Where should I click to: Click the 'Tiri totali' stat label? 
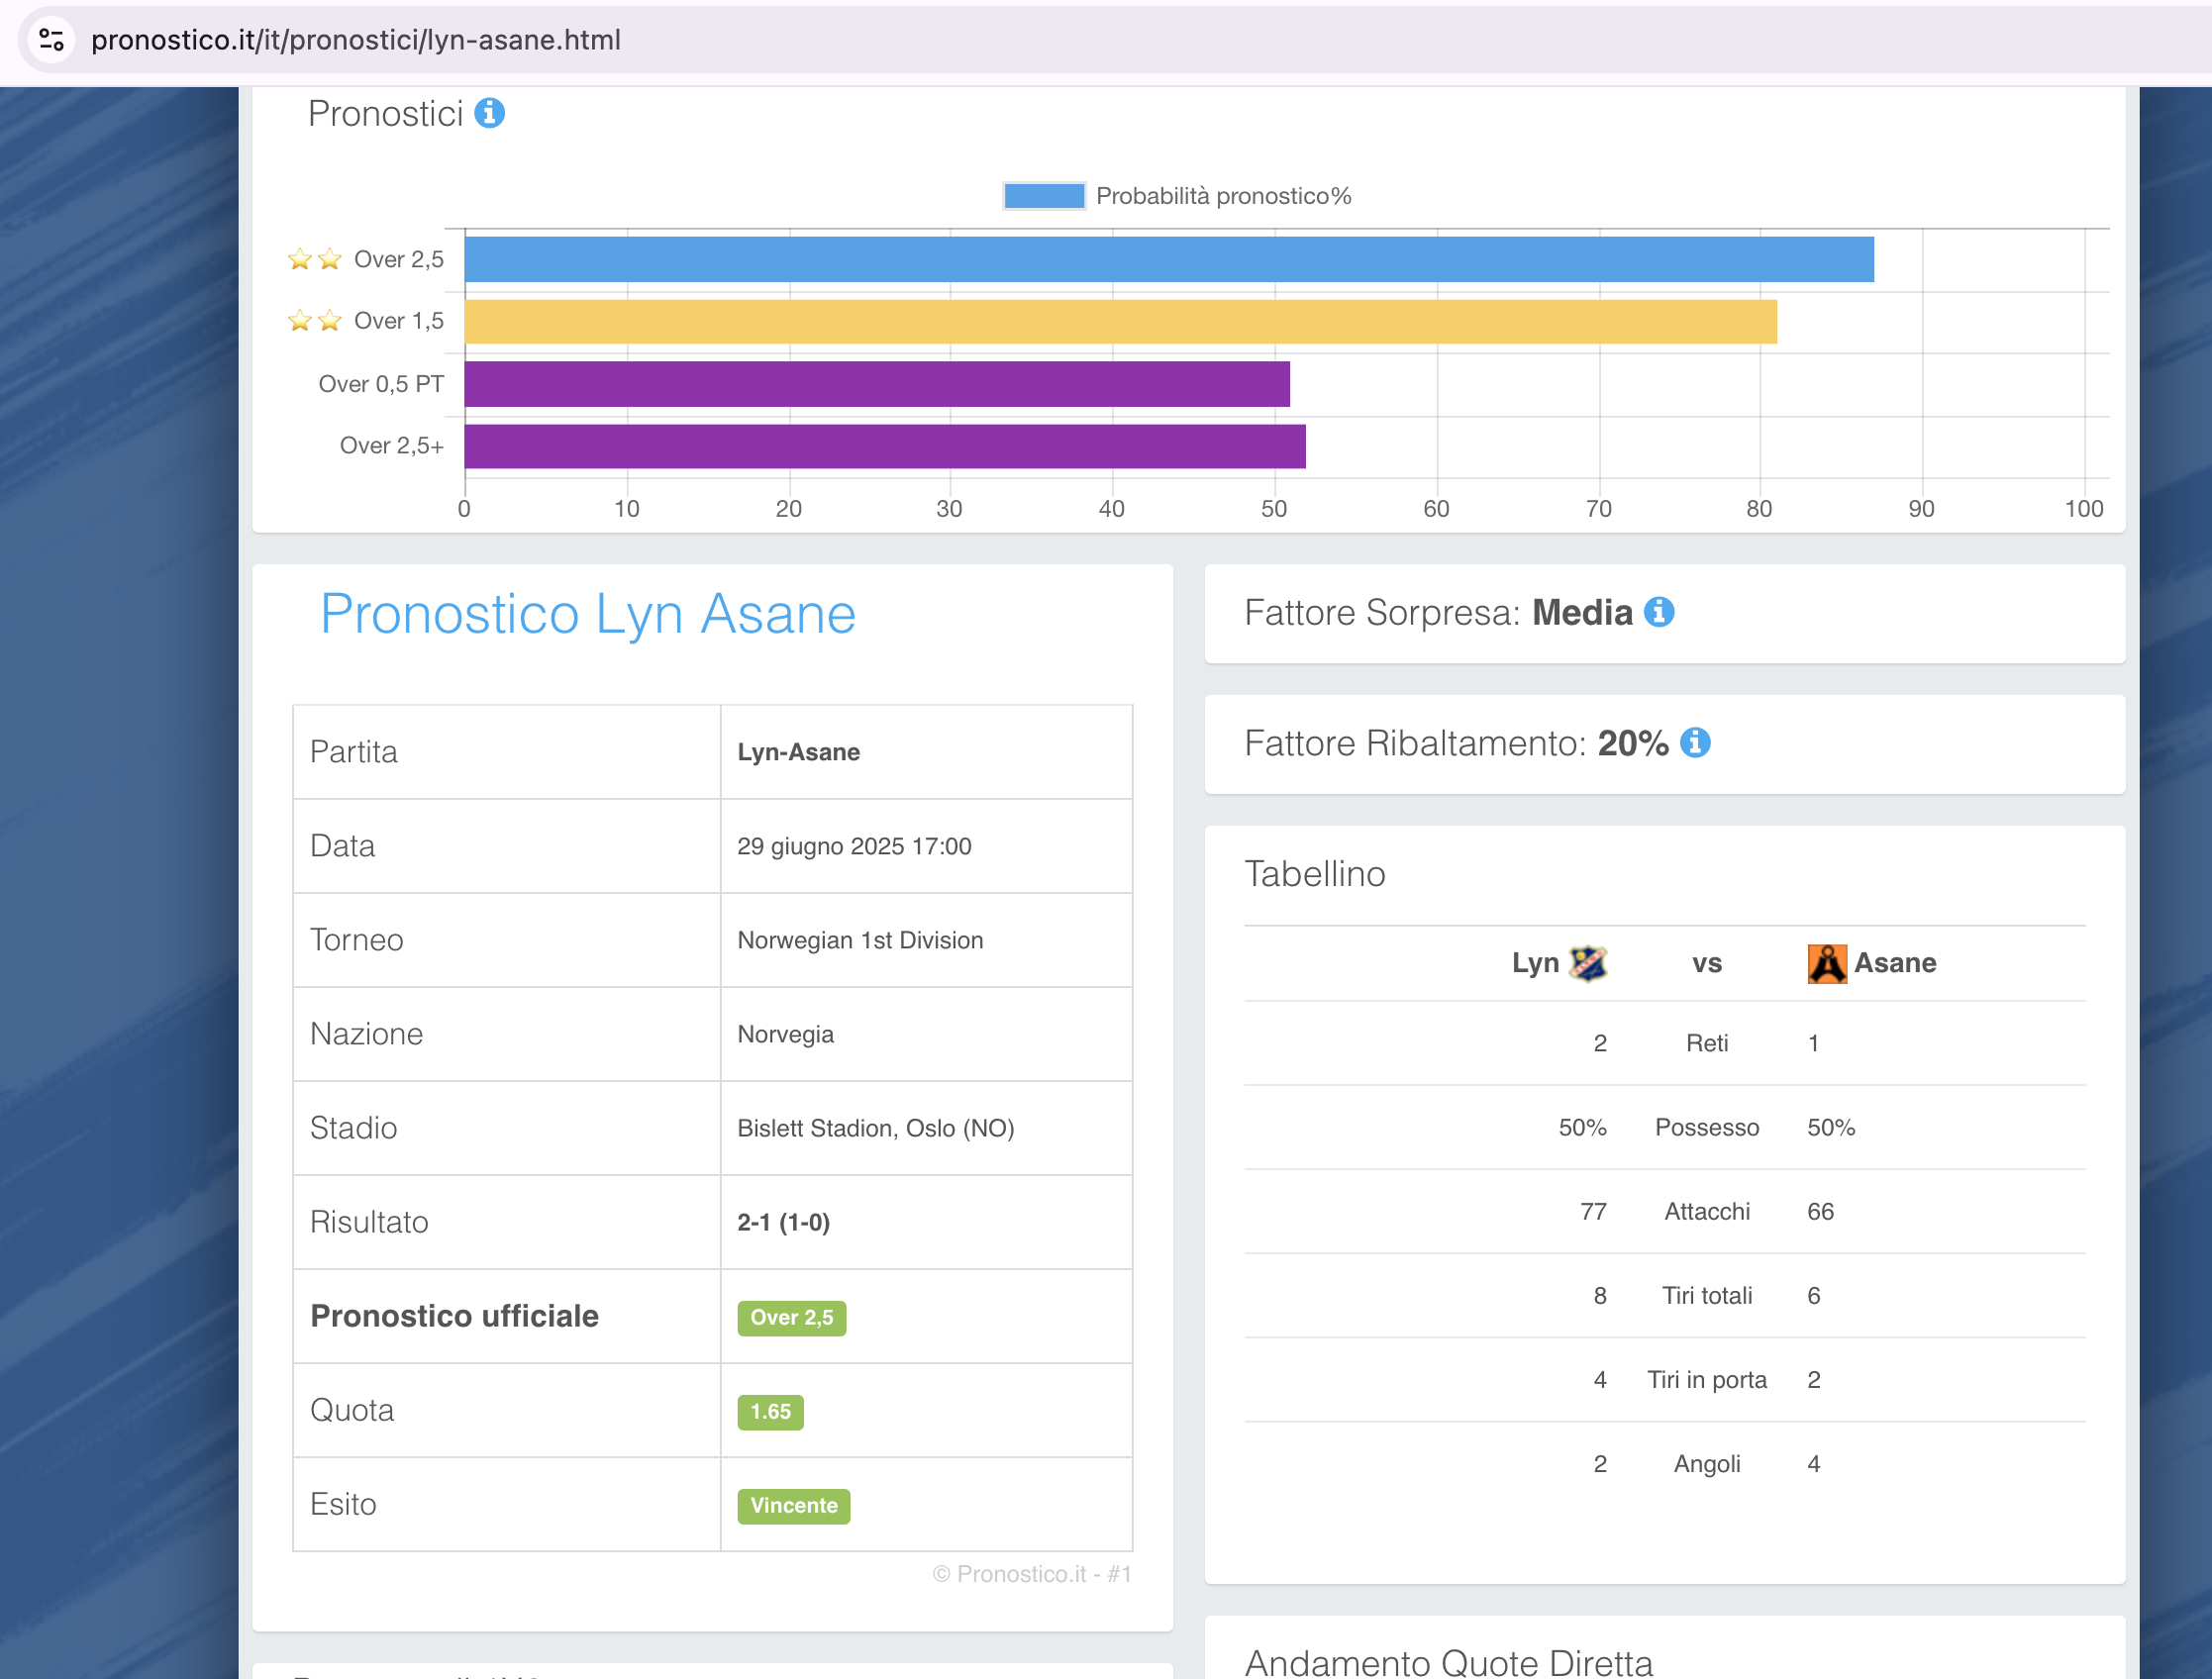(x=1707, y=1295)
